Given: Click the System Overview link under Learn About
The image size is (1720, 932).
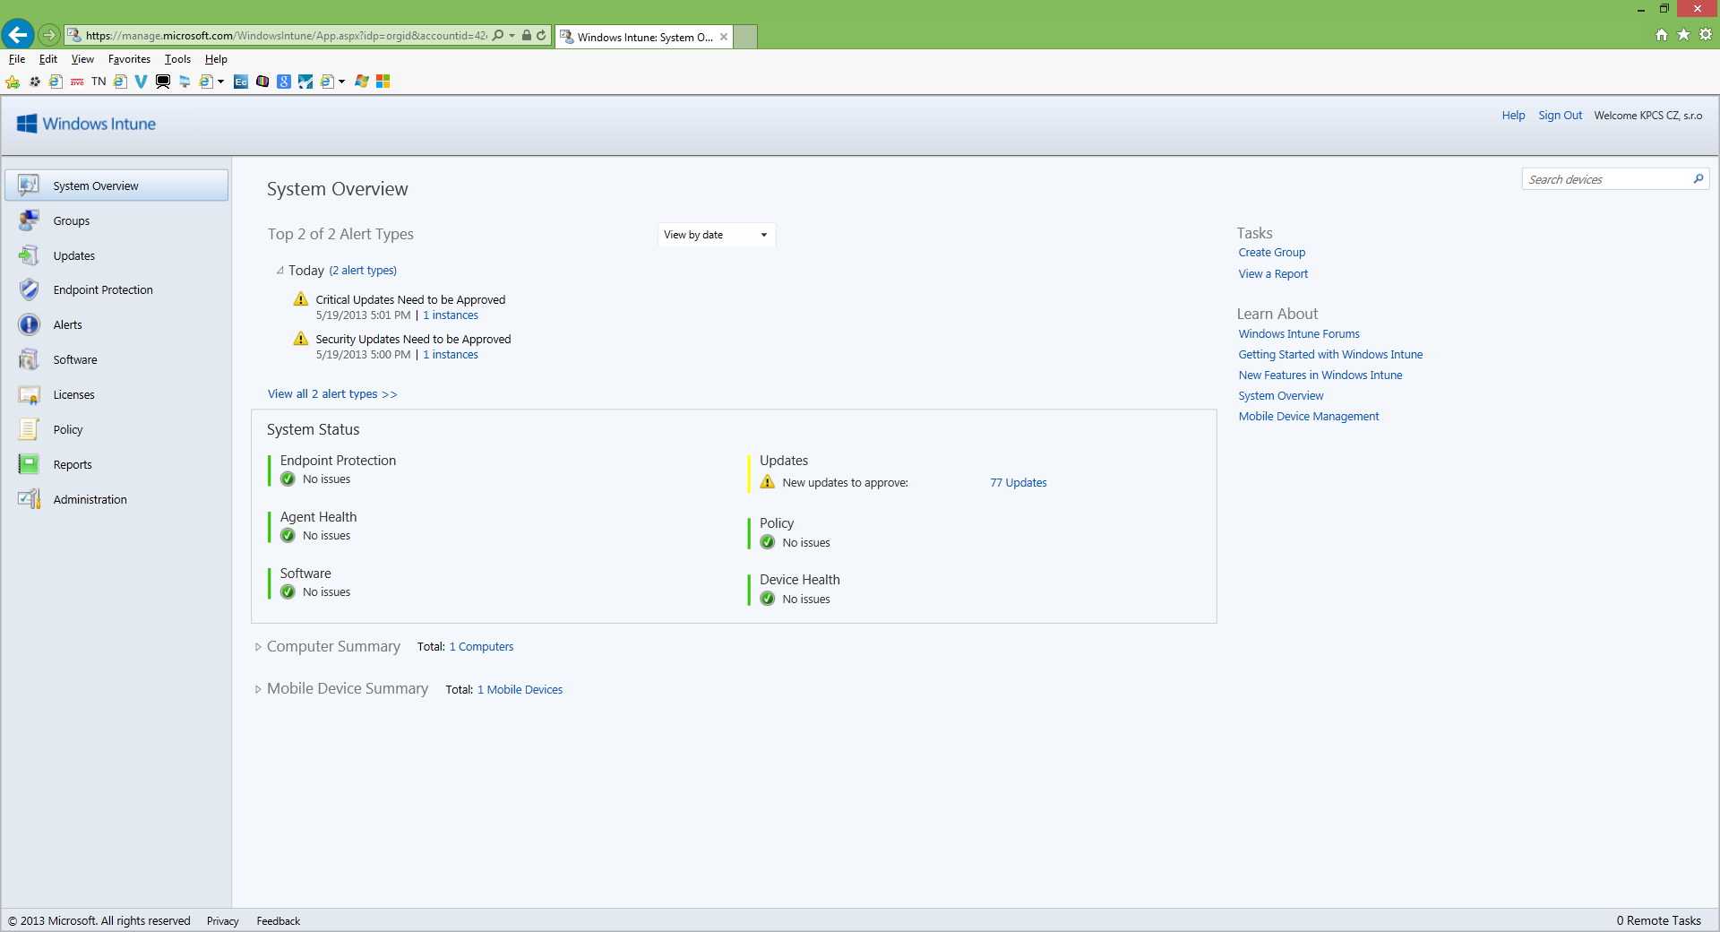Looking at the screenshot, I should 1280,396.
